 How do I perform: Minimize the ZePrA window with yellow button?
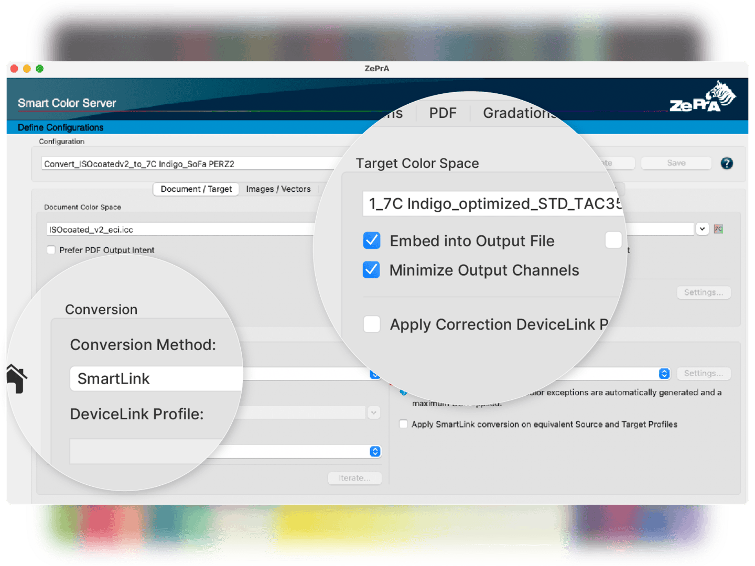click(x=27, y=69)
